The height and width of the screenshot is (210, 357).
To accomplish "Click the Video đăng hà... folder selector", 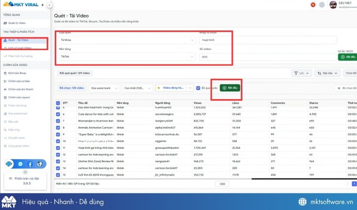I will coord(171,88).
